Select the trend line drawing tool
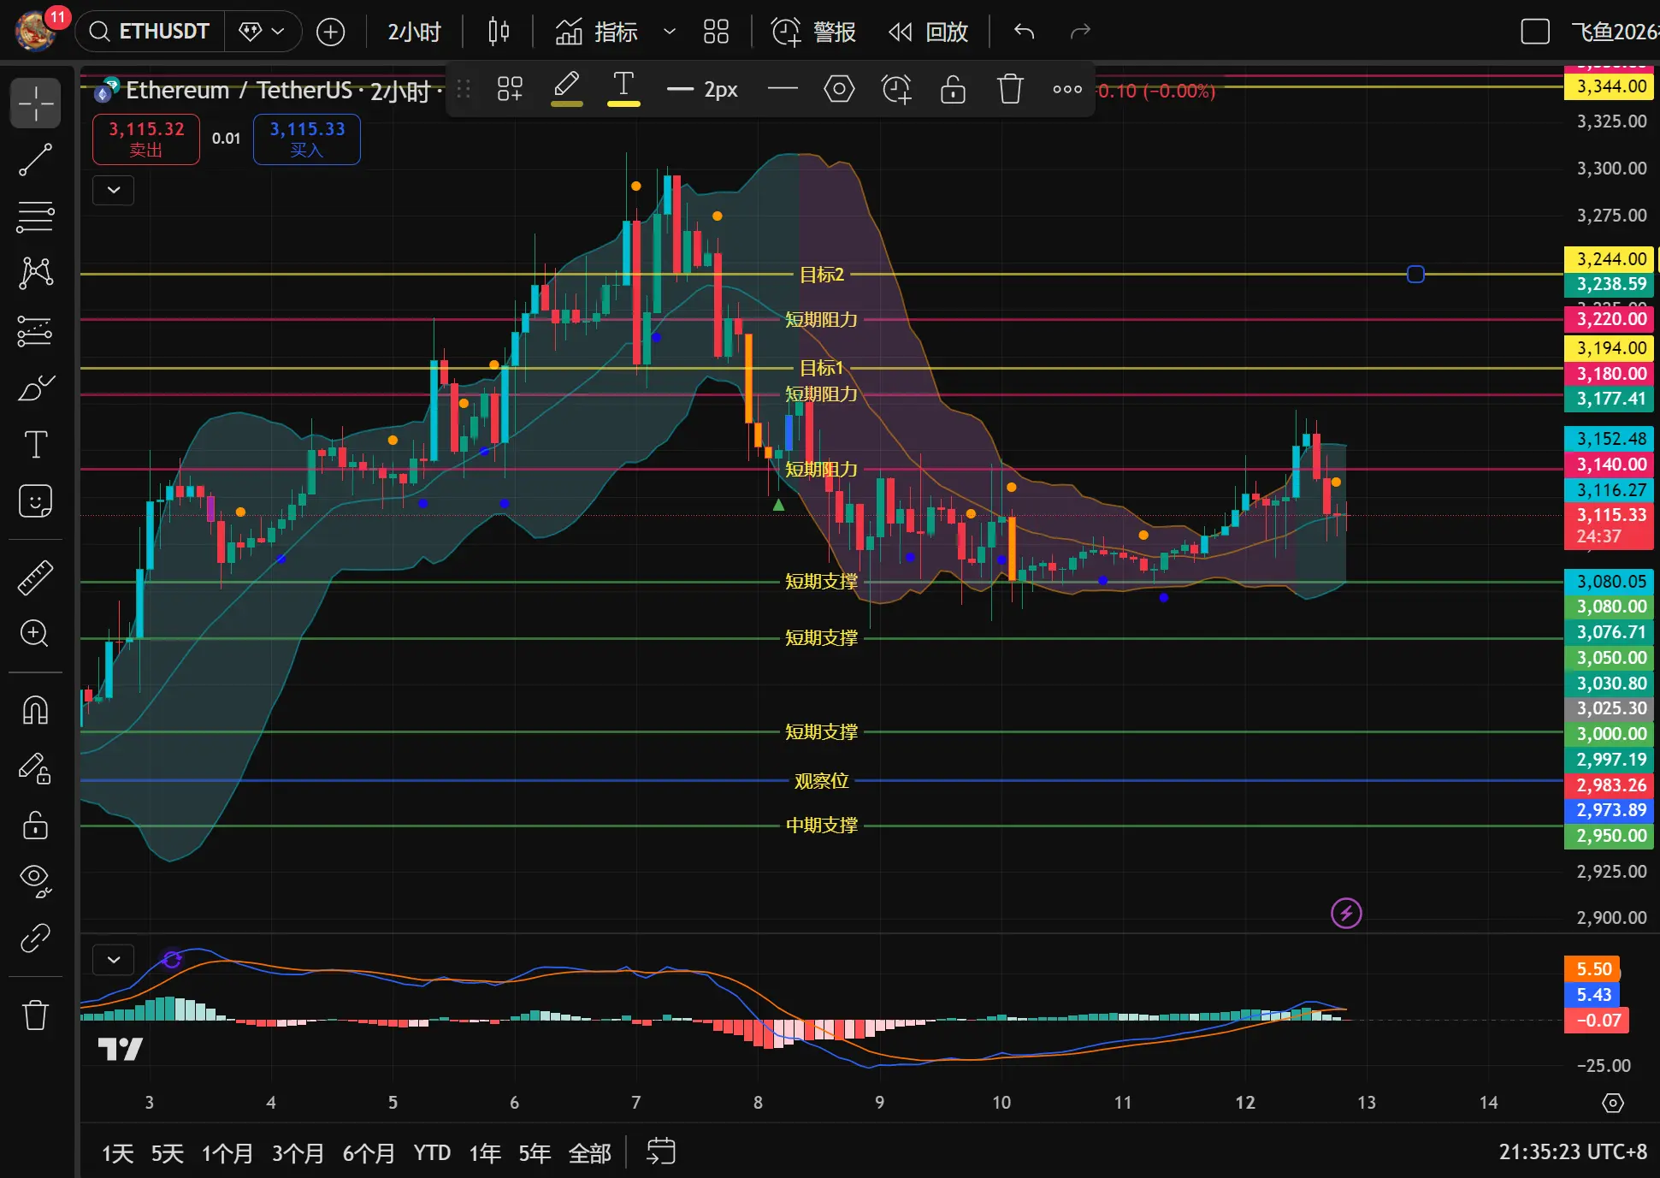 tap(35, 160)
